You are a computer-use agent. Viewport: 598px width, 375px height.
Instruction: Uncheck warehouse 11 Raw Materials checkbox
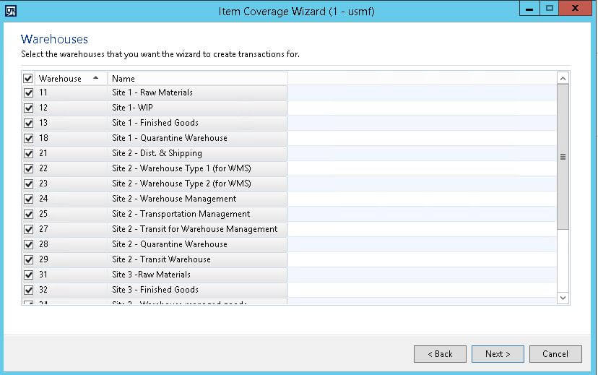tap(28, 92)
